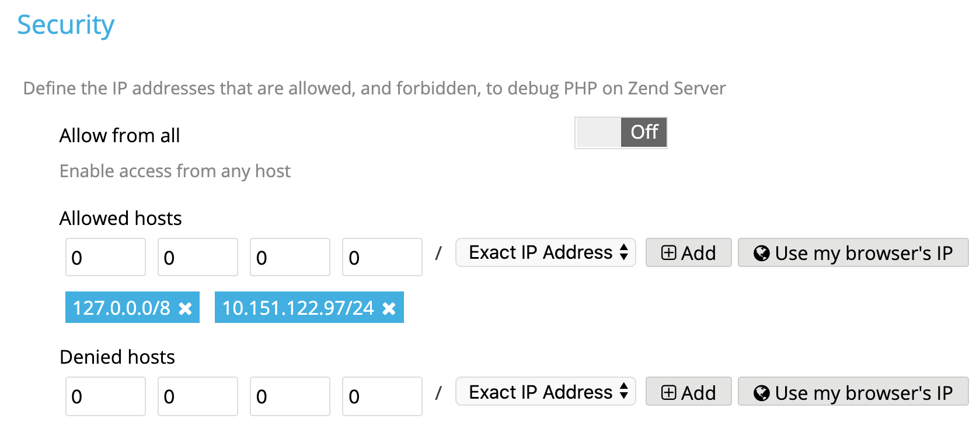Remove the 10.151.122.97/24 allowed host
The height and width of the screenshot is (429, 976).
point(389,308)
